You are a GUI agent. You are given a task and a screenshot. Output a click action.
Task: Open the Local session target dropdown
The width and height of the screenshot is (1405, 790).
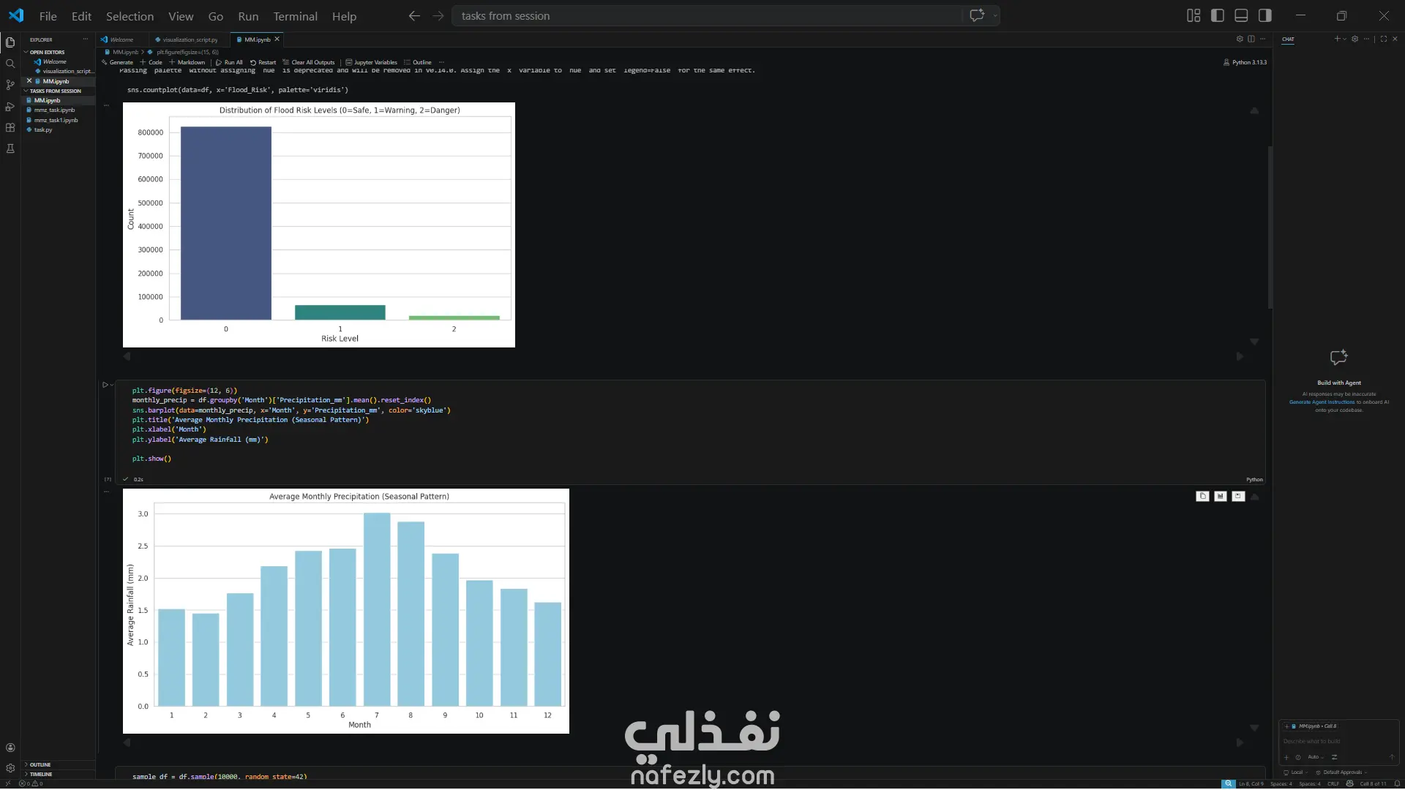pos(1295,772)
